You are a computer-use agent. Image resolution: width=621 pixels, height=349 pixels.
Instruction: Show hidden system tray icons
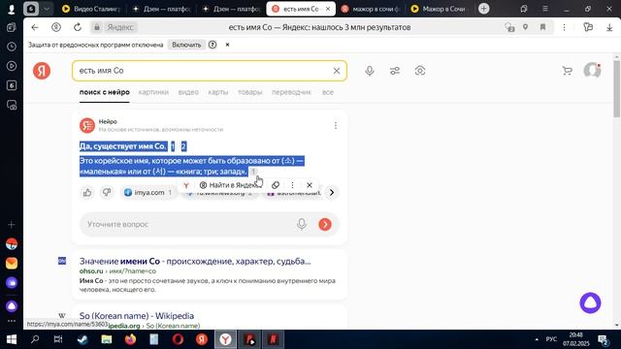pos(537,339)
